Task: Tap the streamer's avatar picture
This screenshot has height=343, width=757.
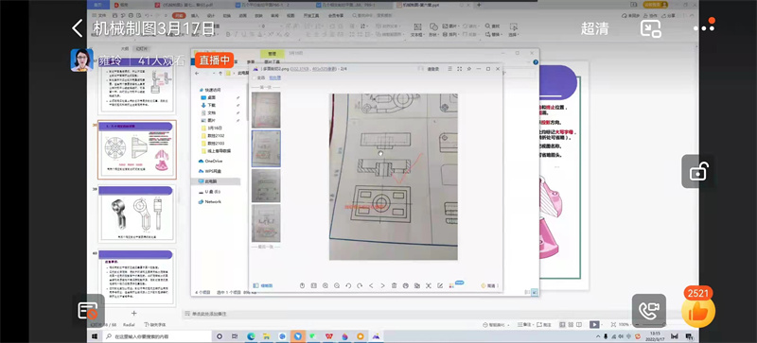Action: (81, 60)
